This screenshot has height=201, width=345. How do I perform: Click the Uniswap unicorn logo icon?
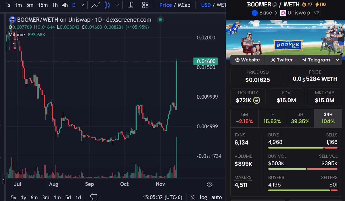pyautogui.click(x=283, y=13)
